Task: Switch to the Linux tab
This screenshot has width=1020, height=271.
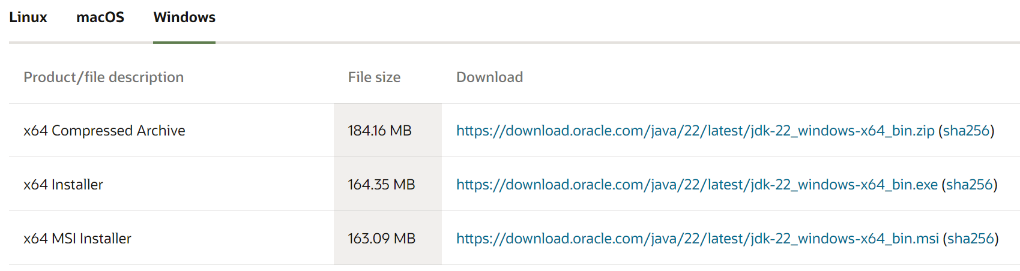Action: (x=28, y=17)
